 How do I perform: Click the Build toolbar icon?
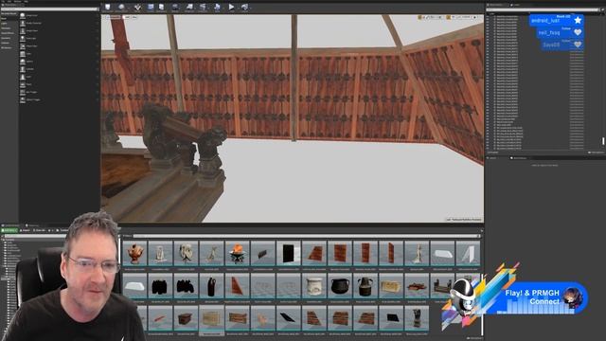click(217, 8)
